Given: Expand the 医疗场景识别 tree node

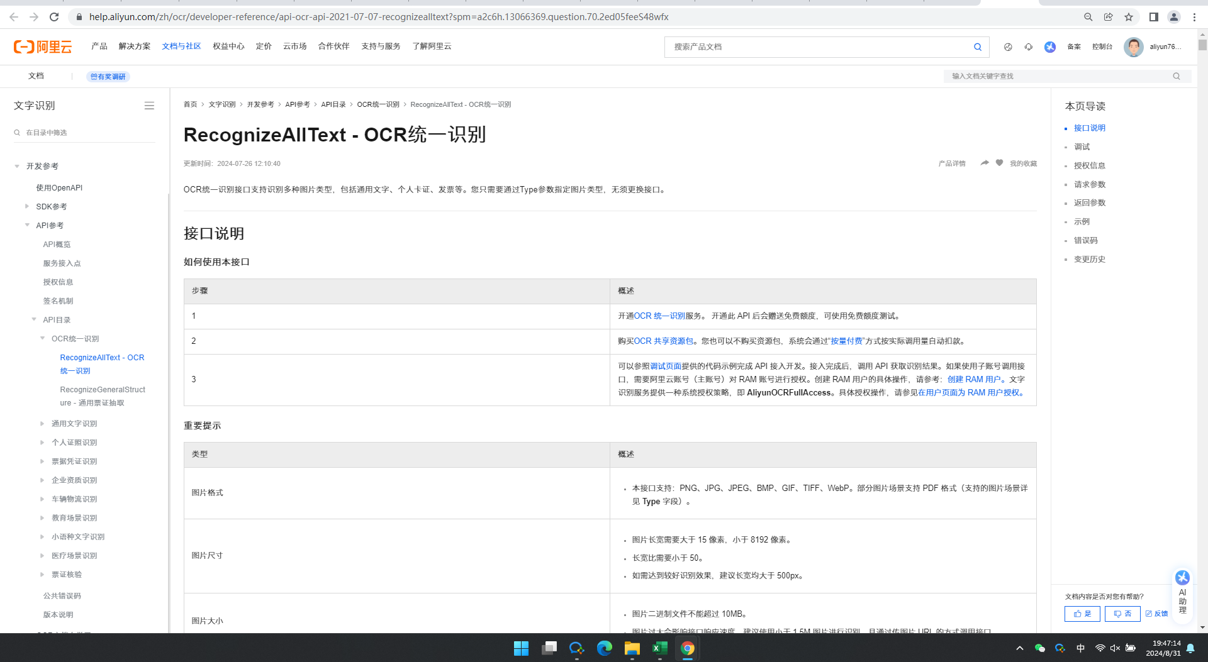Looking at the screenshot, I should (x=43, y=556).
